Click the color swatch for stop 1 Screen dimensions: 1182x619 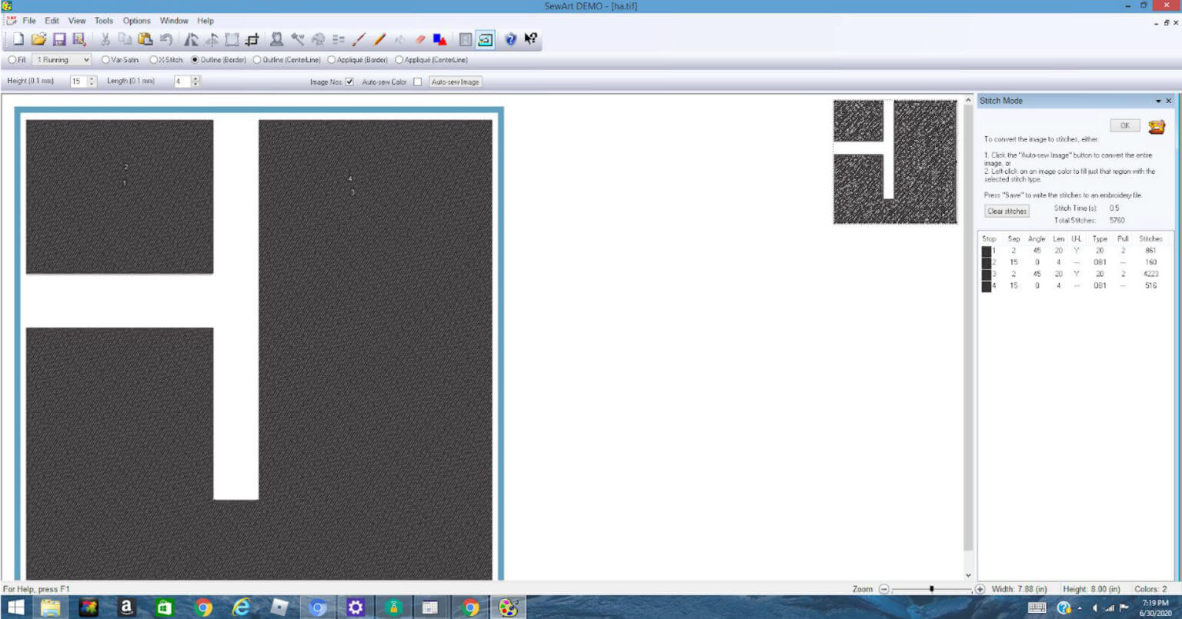(x=987, y=251)
